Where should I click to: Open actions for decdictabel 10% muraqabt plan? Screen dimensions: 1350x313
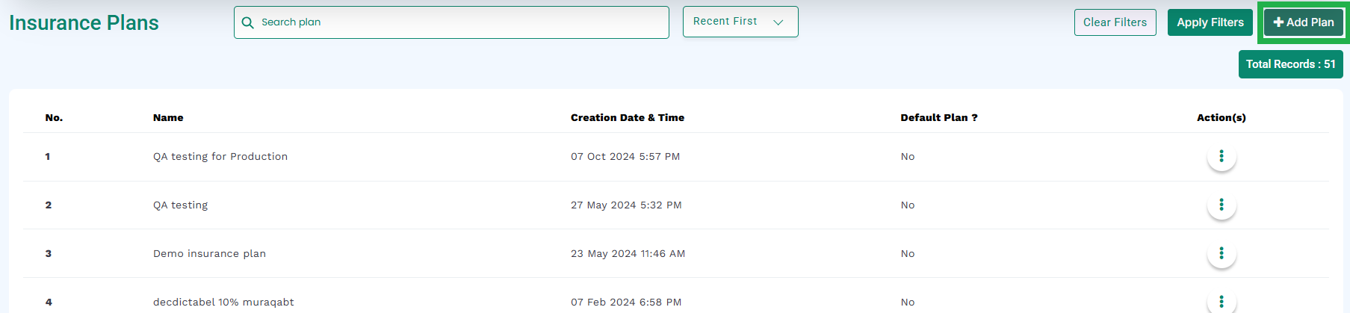pos(1221,302)
